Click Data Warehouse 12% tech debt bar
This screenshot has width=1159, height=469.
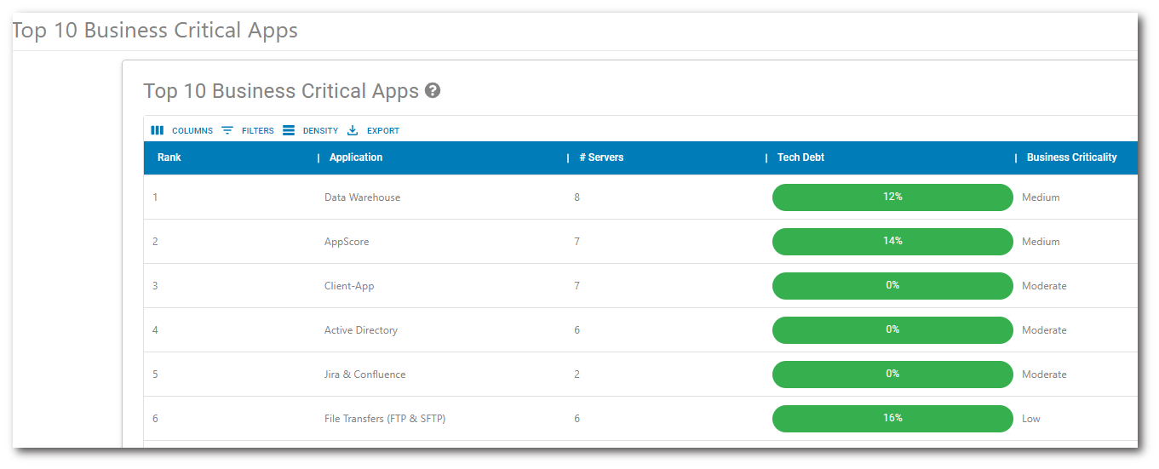tap(892, 197)
